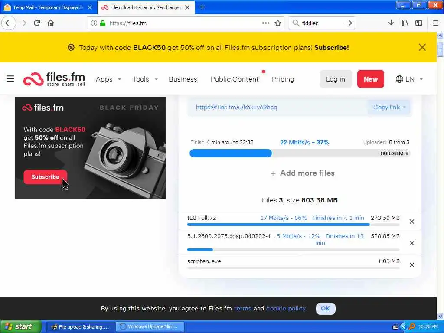444x333 pixels.
Task: Bookmark this page with star icon
Action: click(x=278, y=23)
